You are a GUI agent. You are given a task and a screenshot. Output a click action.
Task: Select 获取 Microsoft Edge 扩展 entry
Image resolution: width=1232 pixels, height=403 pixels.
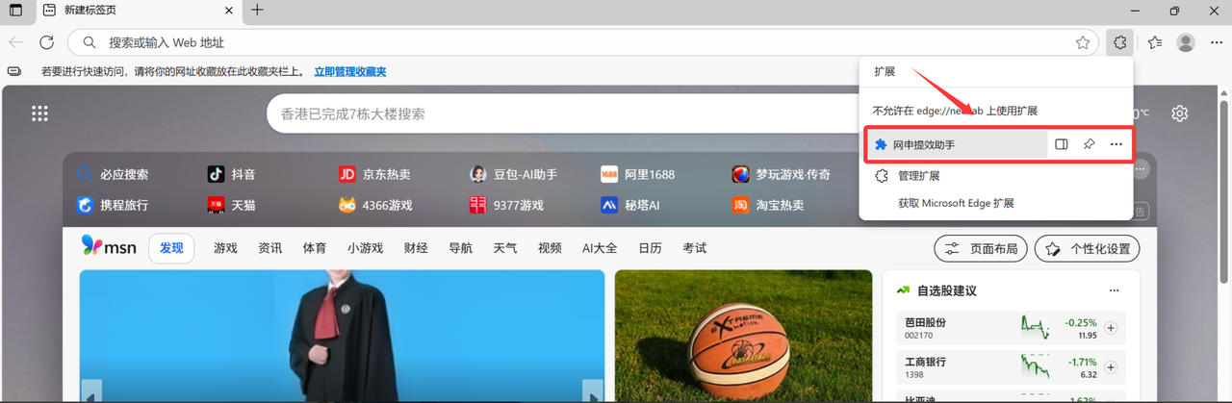pos(996,203)
